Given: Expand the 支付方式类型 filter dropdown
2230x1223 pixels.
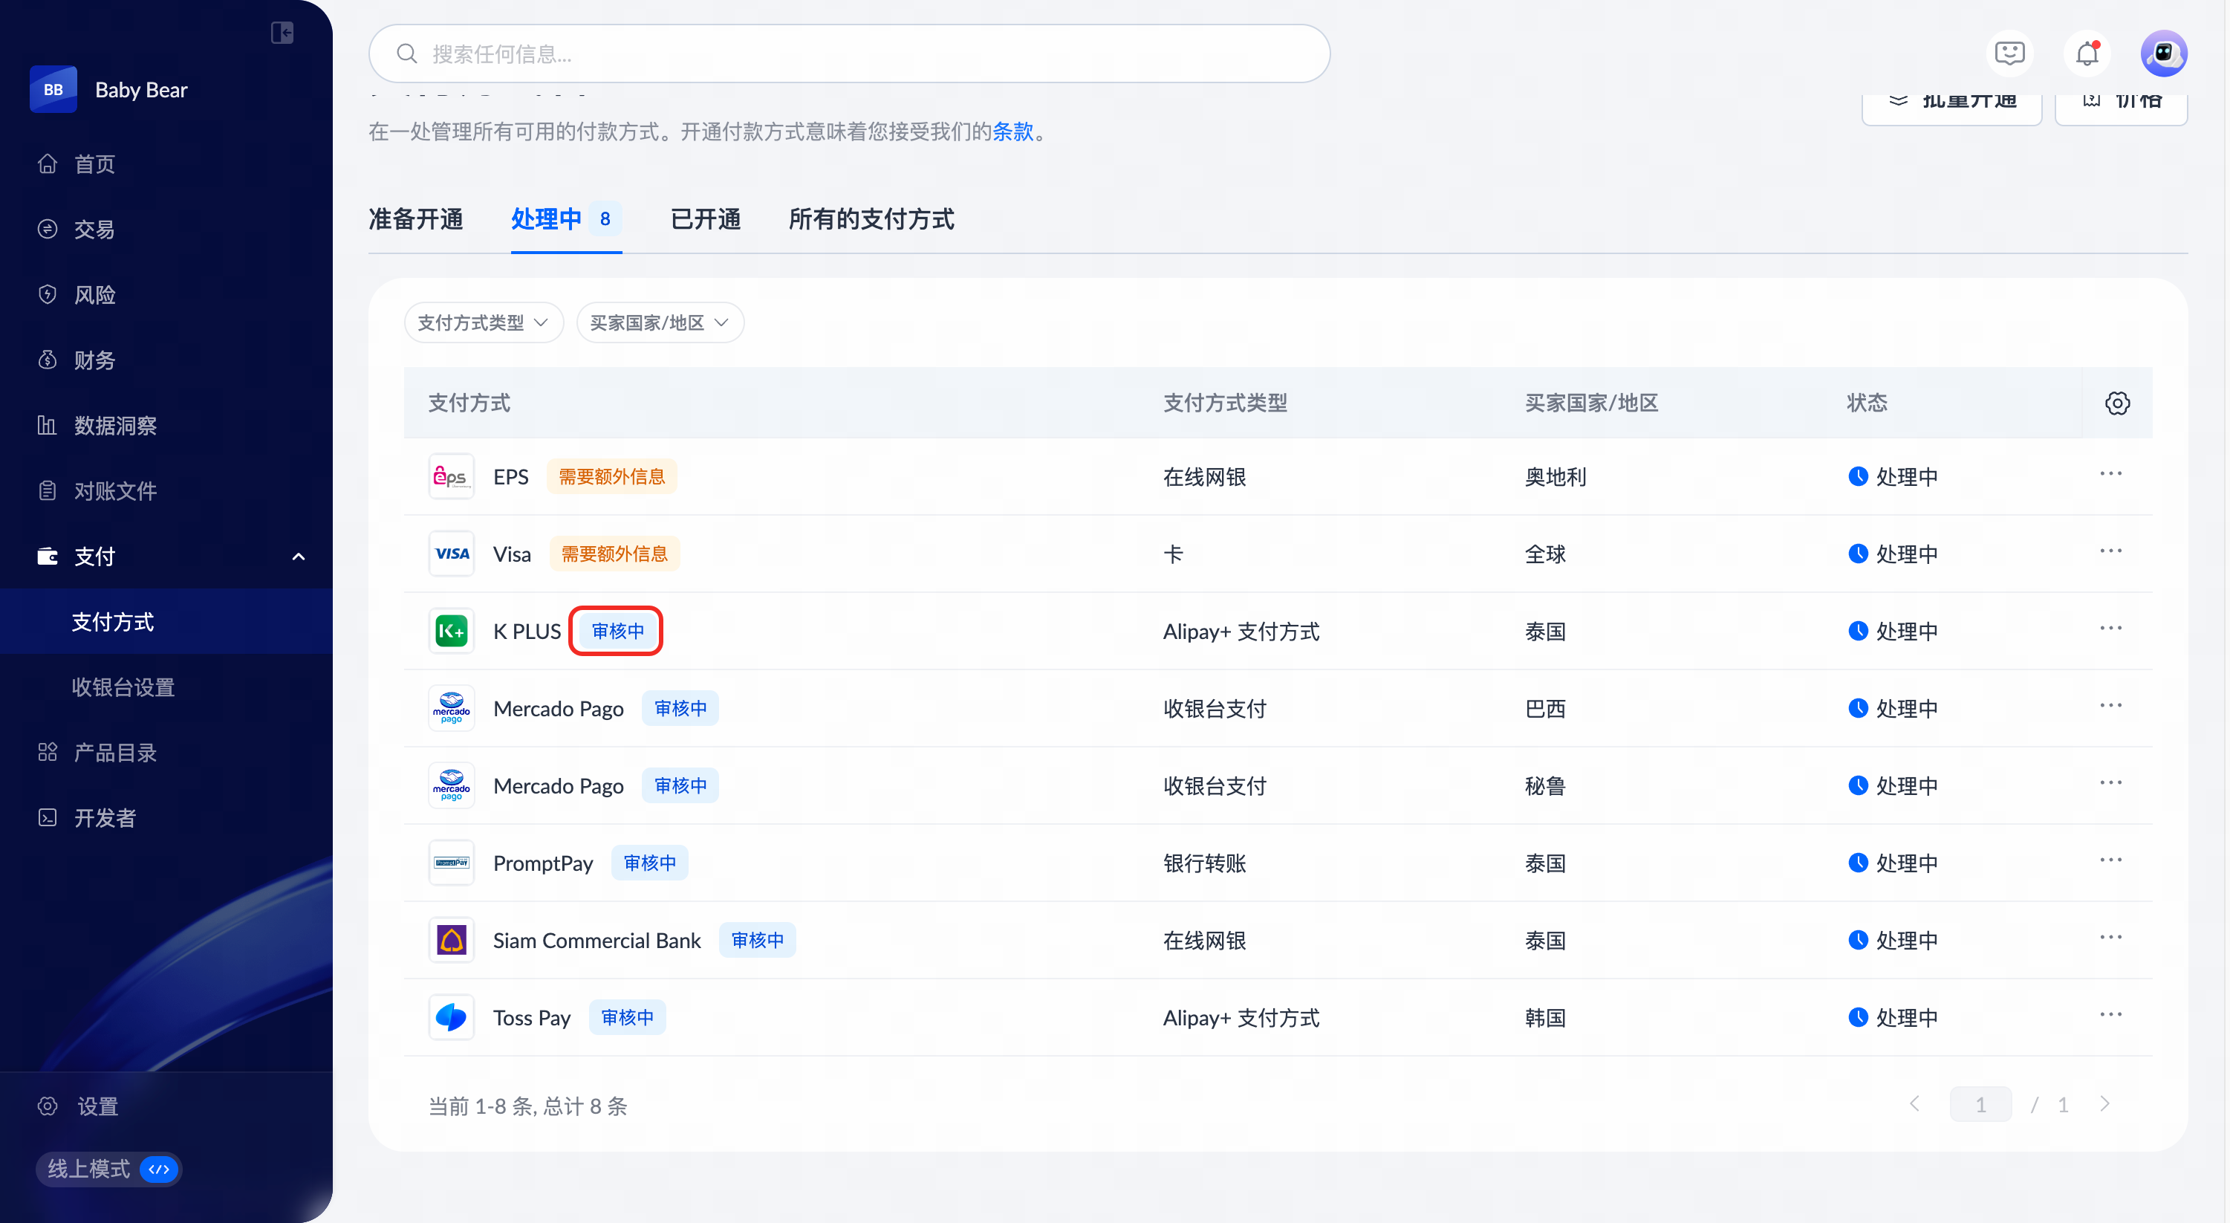Looking at the screenshot, I should (x=483, y=323).
